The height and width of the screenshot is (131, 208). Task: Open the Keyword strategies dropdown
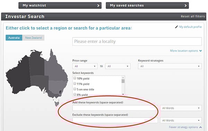[x=170, y=66]
